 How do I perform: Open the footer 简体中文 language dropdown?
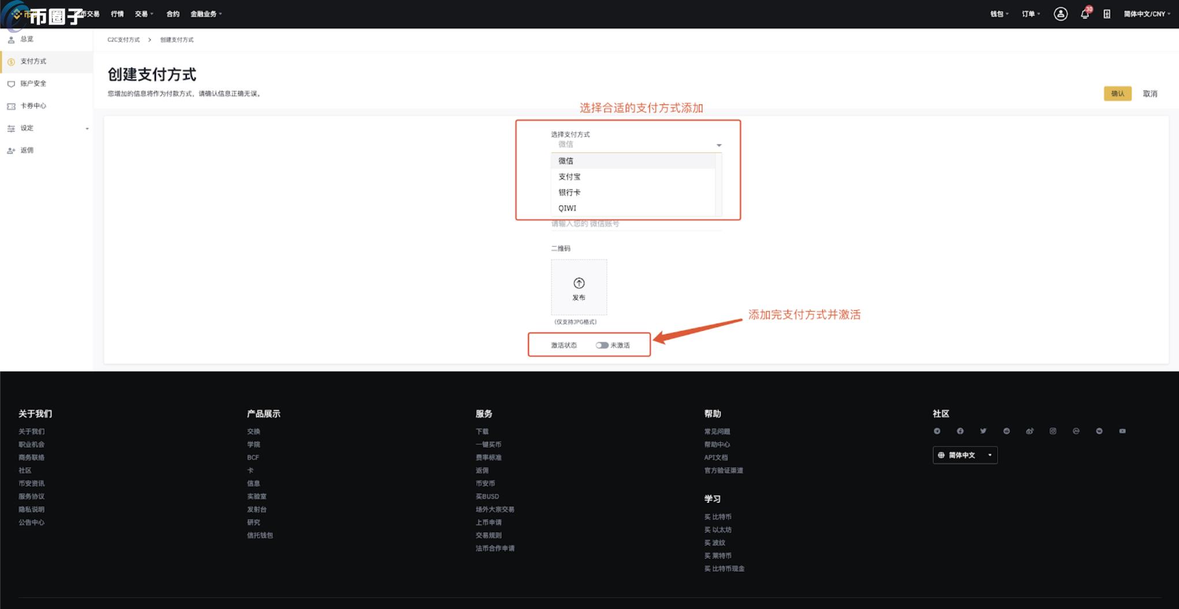(965, 455)
